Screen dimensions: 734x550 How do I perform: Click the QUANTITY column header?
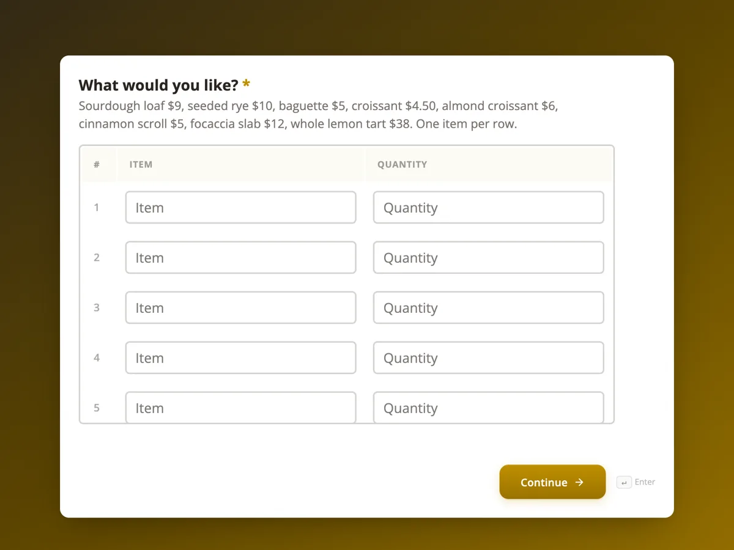pos(402,164)
